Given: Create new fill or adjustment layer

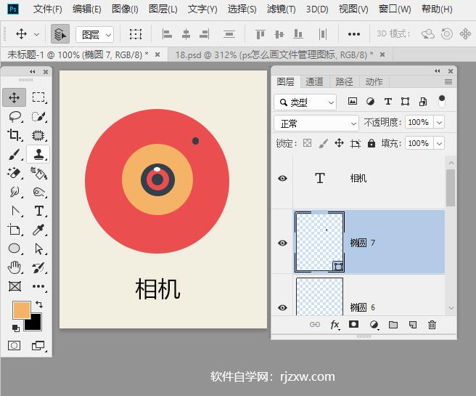Looking at the screenshot, I should click(374, 325).
